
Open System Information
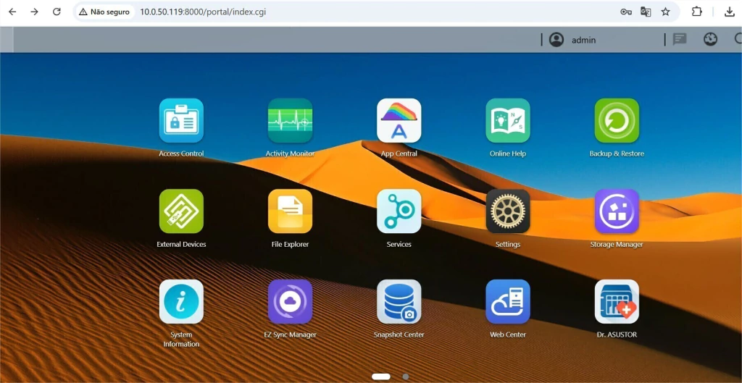click(x=181, y=302)
